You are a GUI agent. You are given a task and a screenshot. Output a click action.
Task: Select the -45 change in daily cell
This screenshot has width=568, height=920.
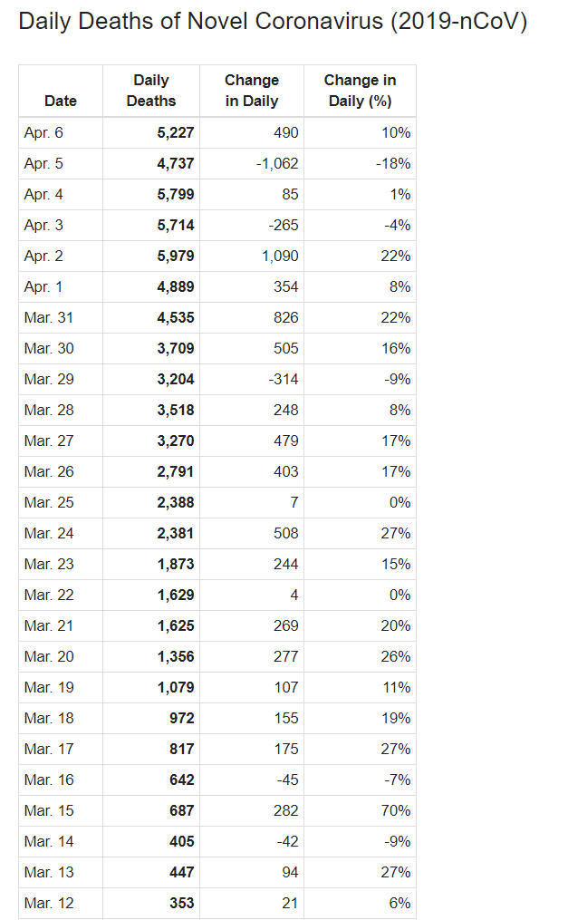[x=287, y=780]
